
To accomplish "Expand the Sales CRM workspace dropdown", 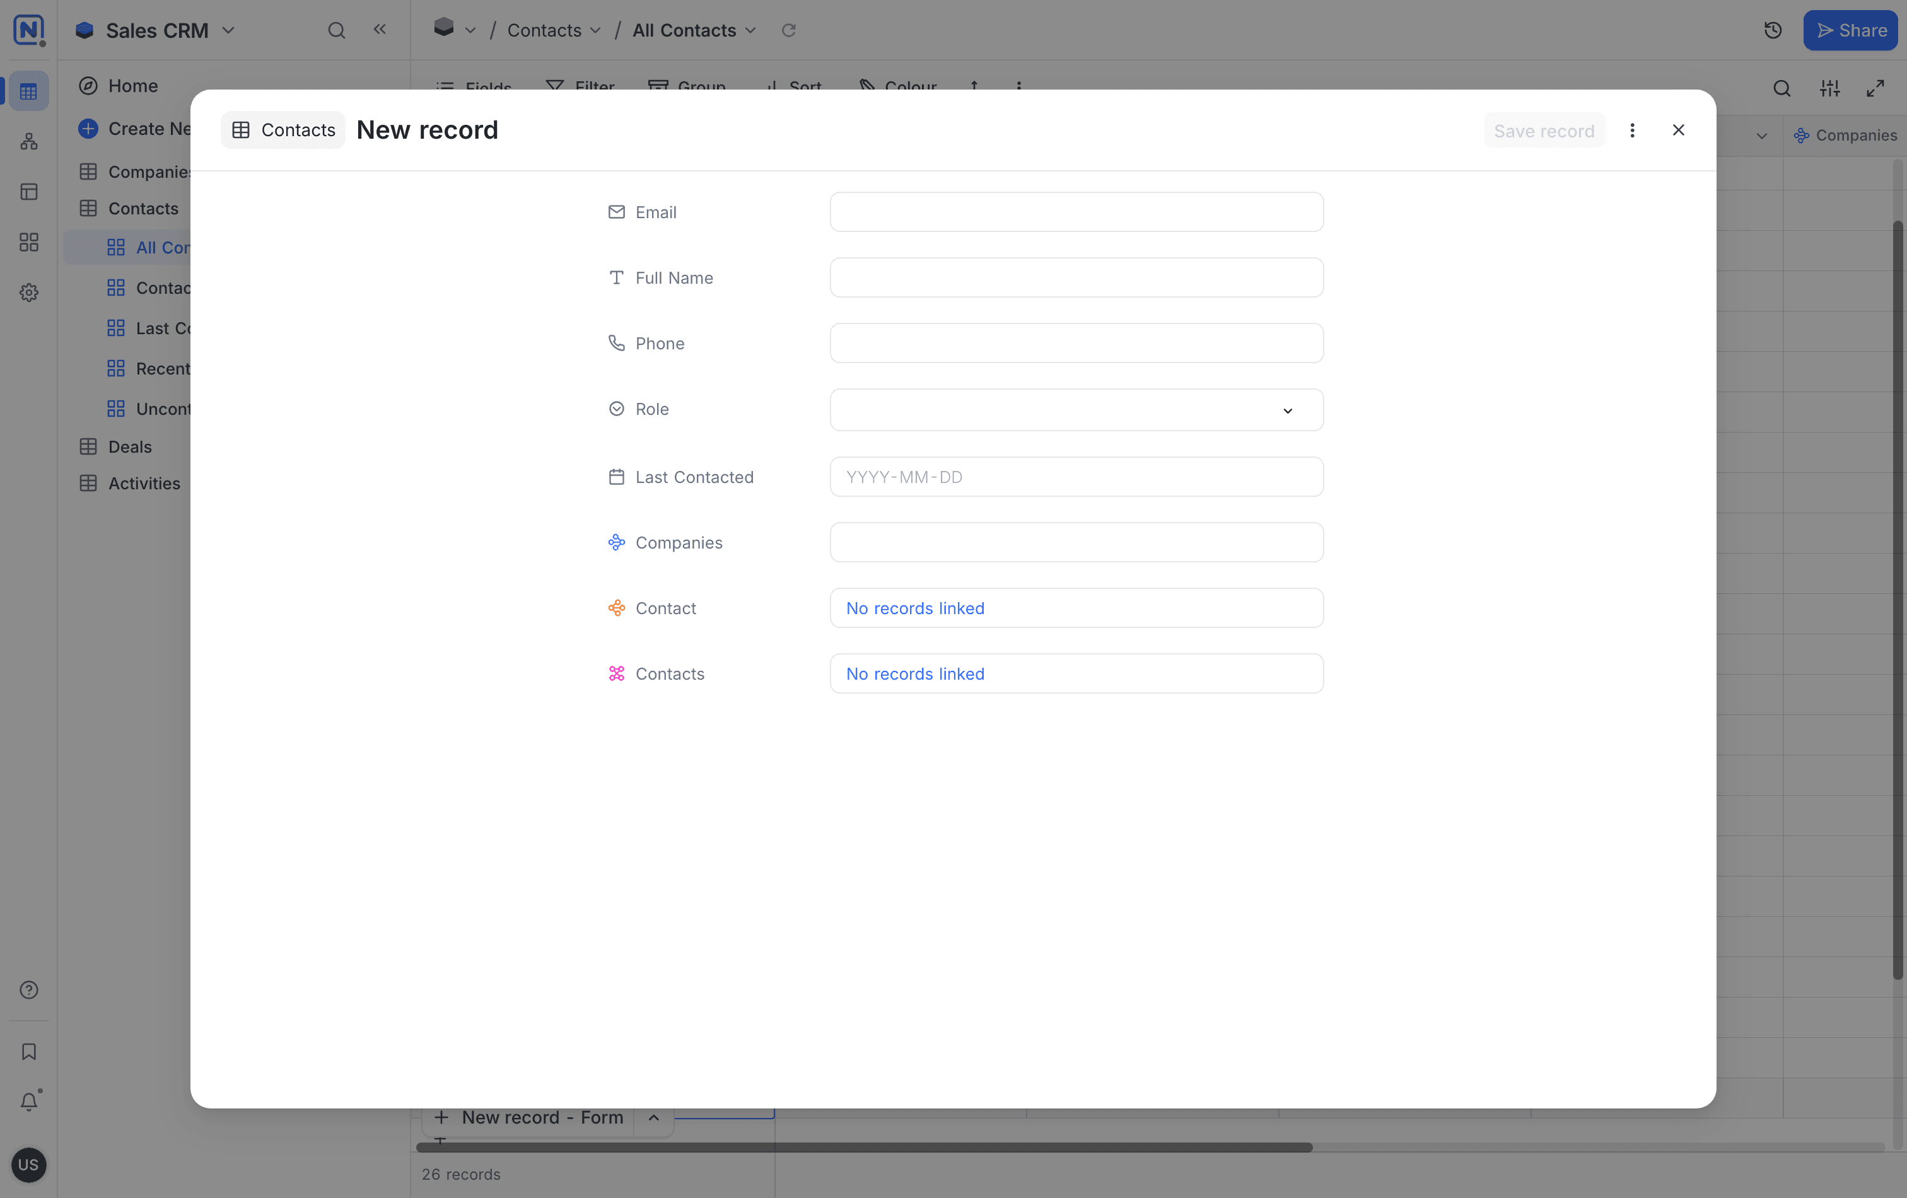I will [228, 30].
